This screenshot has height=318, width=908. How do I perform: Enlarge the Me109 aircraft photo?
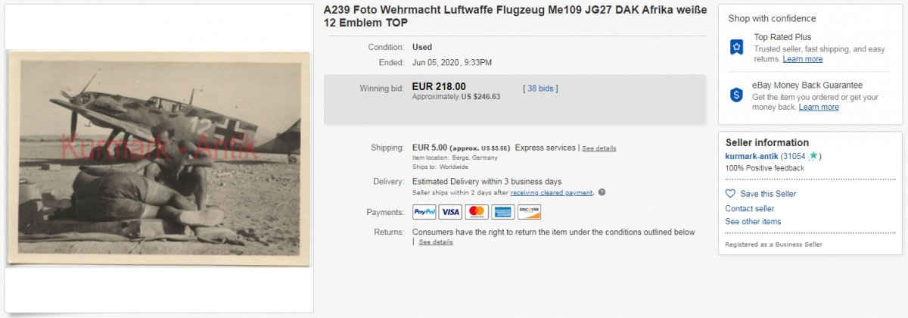(159, 158)
